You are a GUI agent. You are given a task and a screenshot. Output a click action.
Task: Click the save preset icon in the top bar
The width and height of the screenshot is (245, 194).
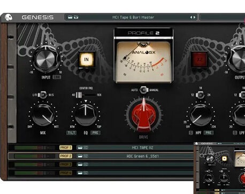[x=76, y=17]
